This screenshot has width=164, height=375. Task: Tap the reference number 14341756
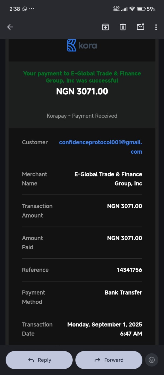[129, 270]
